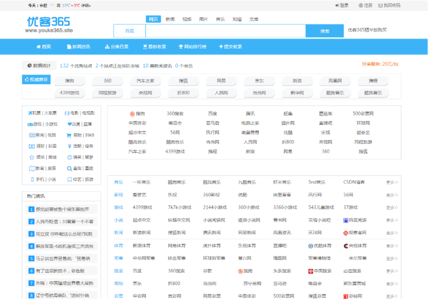Screen dimensions: 431x299
Task: Click the pie chart icon beside 数据统计
Action: click(30, 66)
